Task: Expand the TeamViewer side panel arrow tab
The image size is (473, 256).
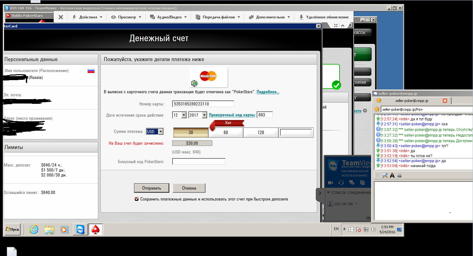Action: [320, 193]
